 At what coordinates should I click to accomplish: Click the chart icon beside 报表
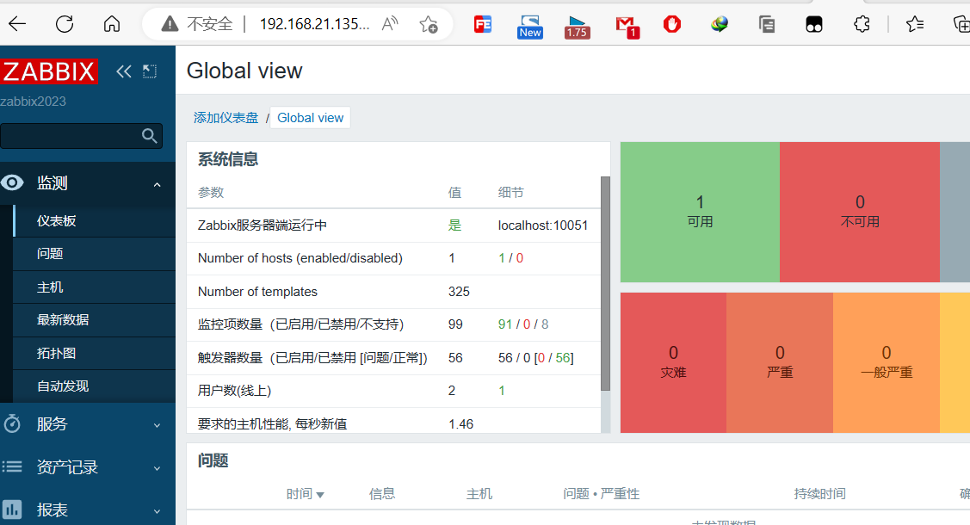point(12,510)
